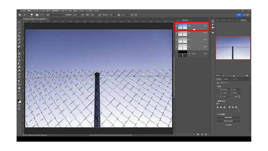268x151 pixels.
Task: Toggle Quick Mask mode
Action: coord(19,105)
